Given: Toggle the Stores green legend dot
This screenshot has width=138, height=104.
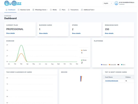Looking at the screenshot, I should (82, 60).
